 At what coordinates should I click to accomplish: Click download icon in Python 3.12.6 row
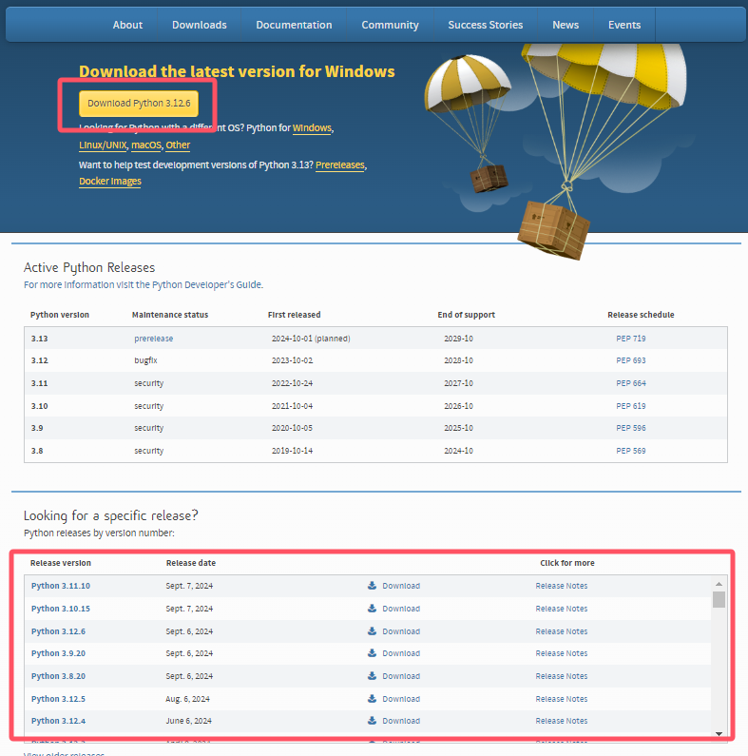point(372,630)
